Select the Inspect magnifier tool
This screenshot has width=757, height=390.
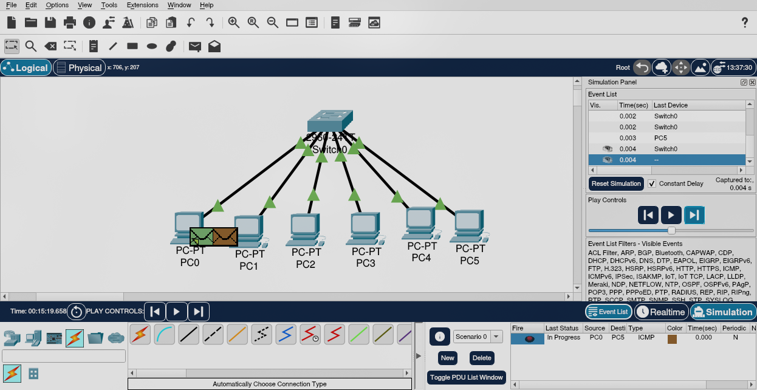[x=31, y=46]
